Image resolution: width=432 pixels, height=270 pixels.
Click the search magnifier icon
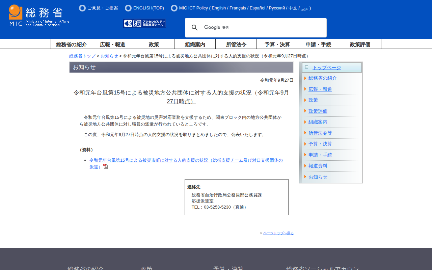[x=195, y=28]
